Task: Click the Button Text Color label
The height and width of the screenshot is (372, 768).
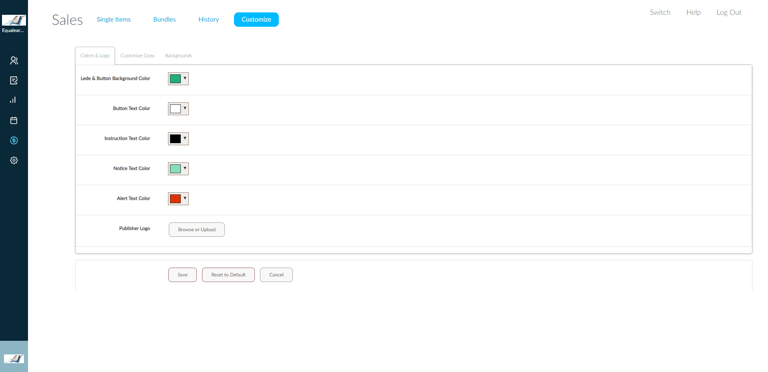Action: (x=132, y=108)
